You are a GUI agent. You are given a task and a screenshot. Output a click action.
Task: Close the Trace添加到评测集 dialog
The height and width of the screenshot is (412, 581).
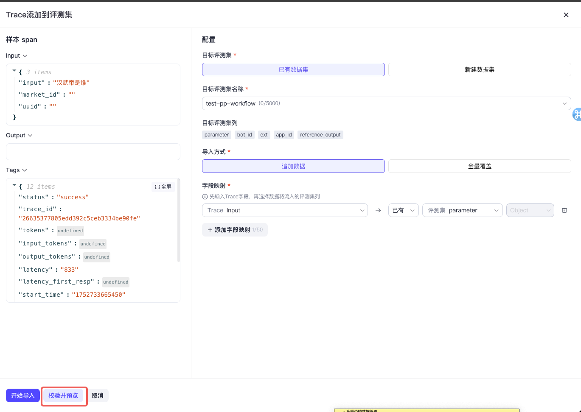pyautogui.click(x=566, y=15)
